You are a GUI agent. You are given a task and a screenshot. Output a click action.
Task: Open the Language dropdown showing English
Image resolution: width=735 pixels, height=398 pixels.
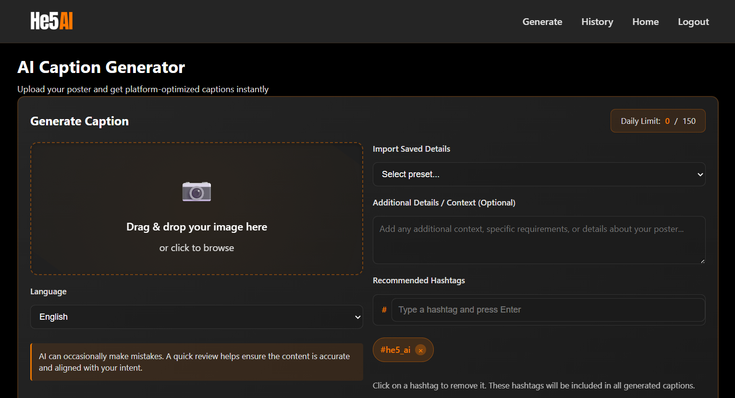(196, 317)
